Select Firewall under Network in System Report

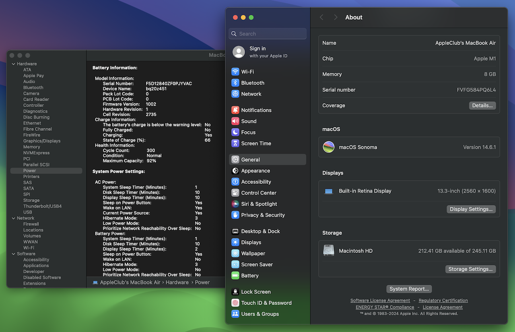point(31,224)
